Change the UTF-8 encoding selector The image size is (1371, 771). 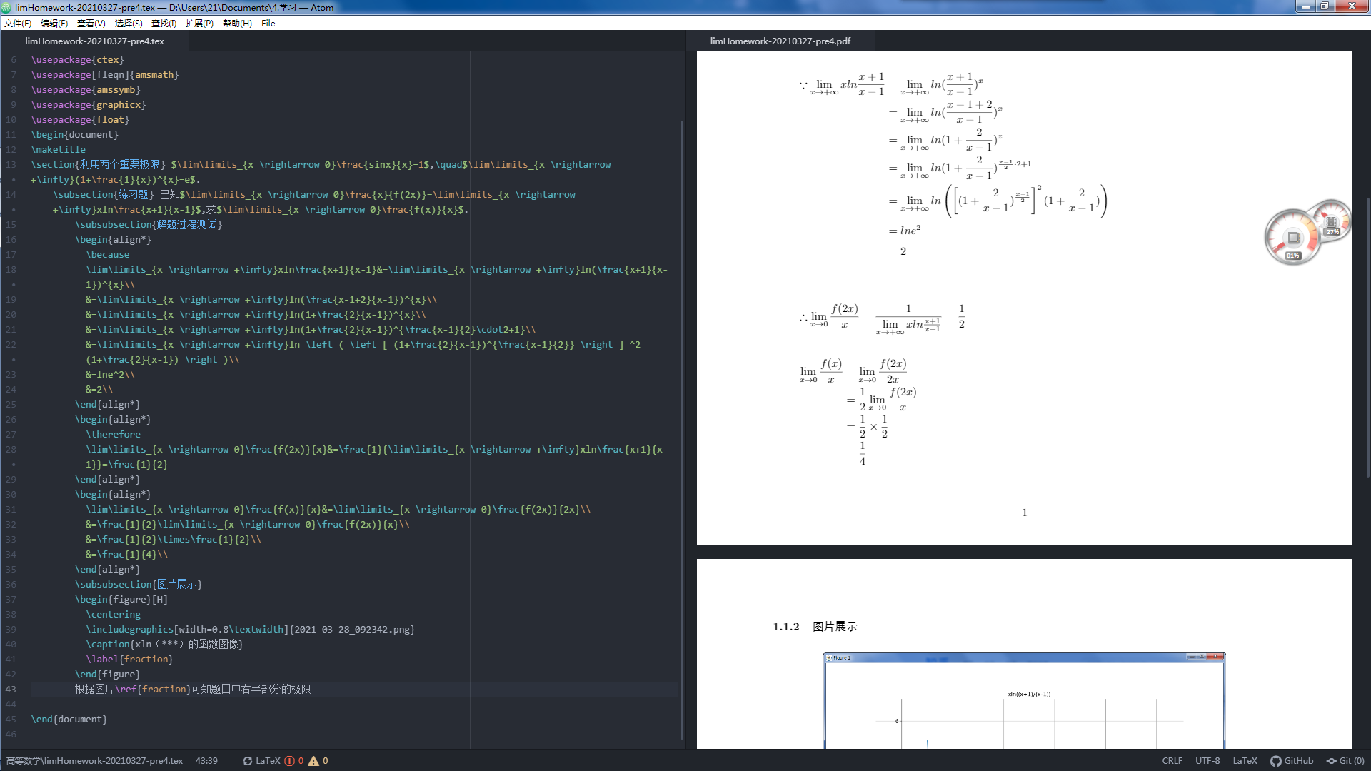(1207, 761)
